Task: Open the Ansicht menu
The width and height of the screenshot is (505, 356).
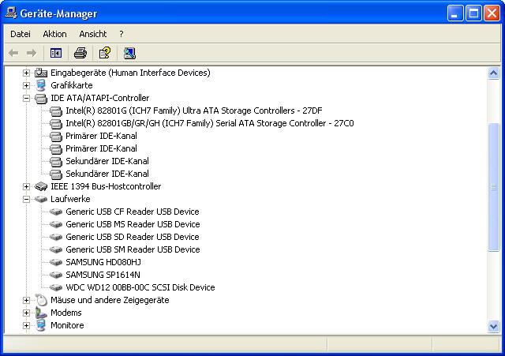Action: [x=93, y=34]
